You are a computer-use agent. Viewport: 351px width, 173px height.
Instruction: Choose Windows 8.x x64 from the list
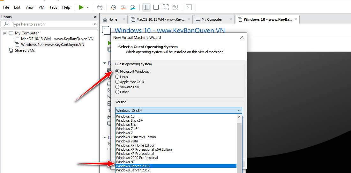tap(176, 120)
